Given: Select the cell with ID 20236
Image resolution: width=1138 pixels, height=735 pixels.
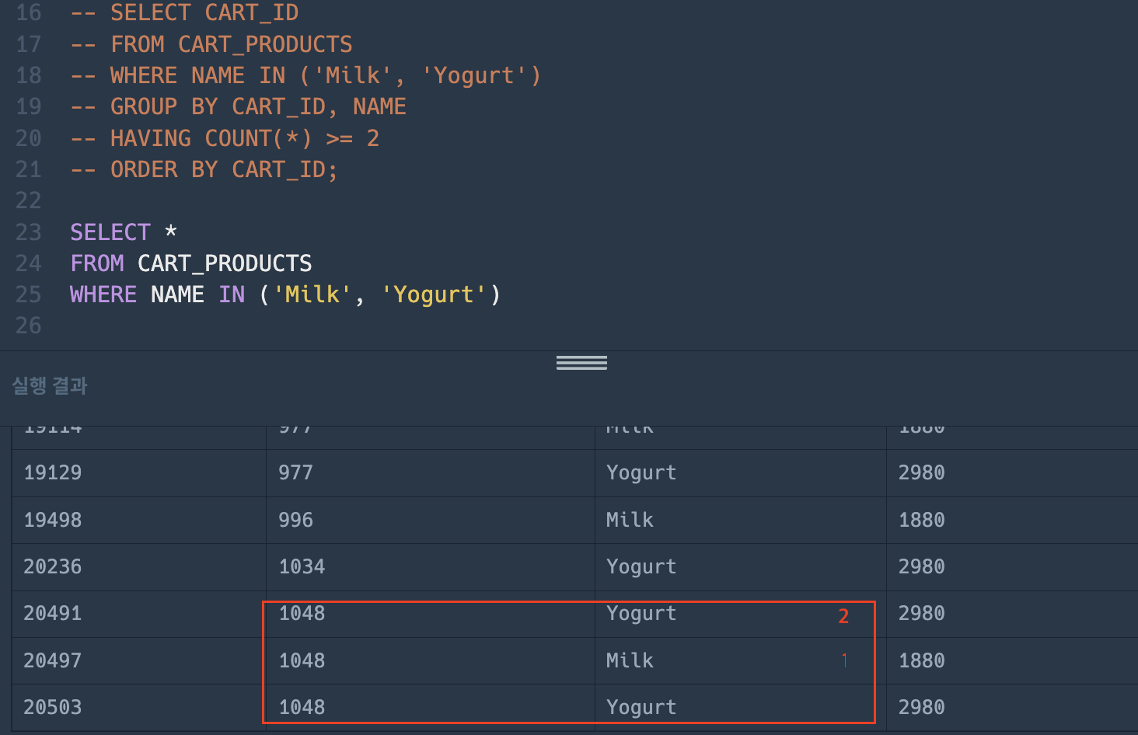Looking at the screenshot, I should point(53,566).
